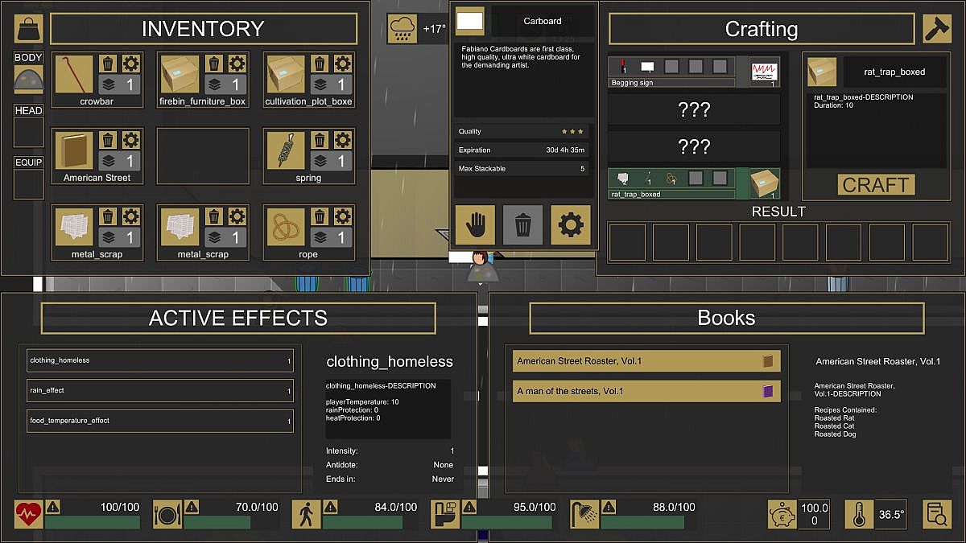Click the HEAD equipment slot
The image size is (966, 543).
29,132
